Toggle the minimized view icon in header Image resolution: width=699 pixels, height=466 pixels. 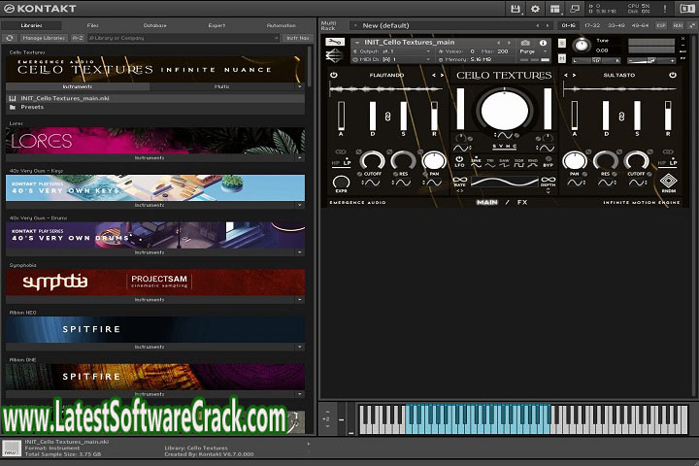575,9
